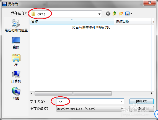Viewport: 158px width, 120px height.
Task: Expand view options arrow beside view icon
Action: click(131, 13)
